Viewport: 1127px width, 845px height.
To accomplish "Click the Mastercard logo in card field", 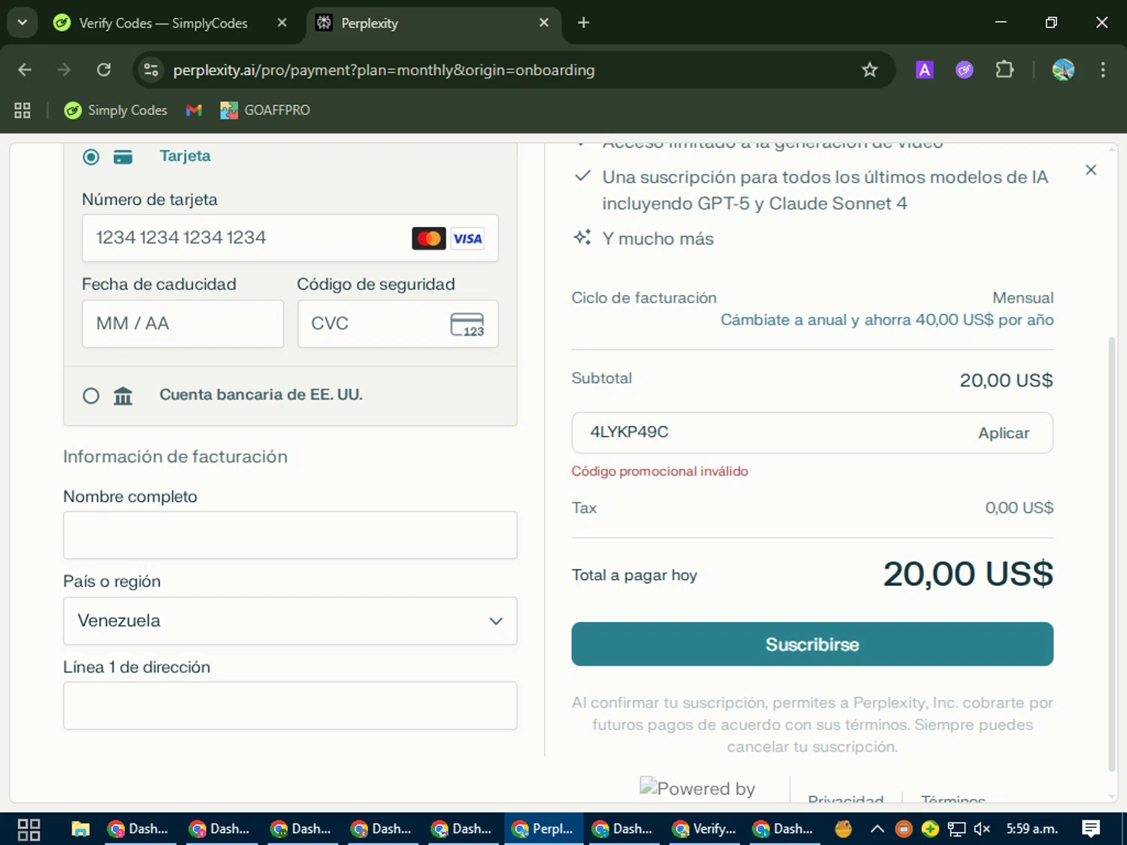I will pyautogui.click(x=429, y=238).
